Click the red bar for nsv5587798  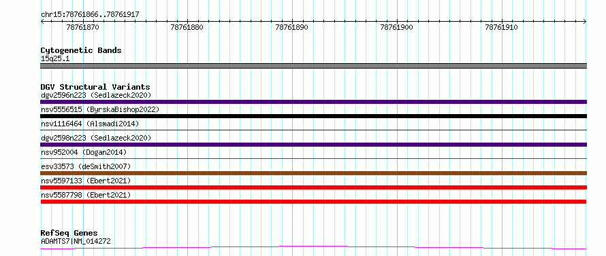(x=313, y=202)
